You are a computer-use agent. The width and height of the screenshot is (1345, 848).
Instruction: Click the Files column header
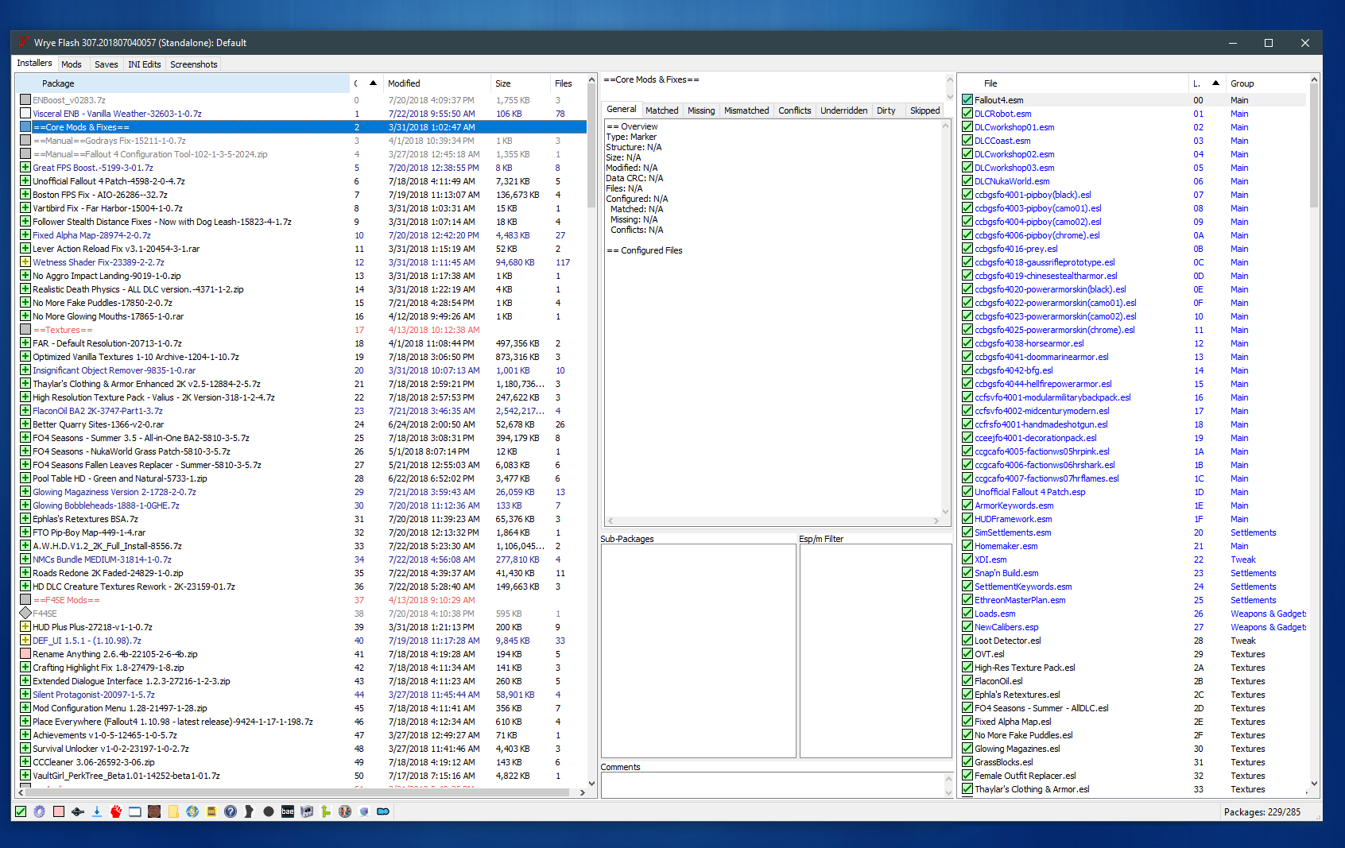(x=567, y=83)
